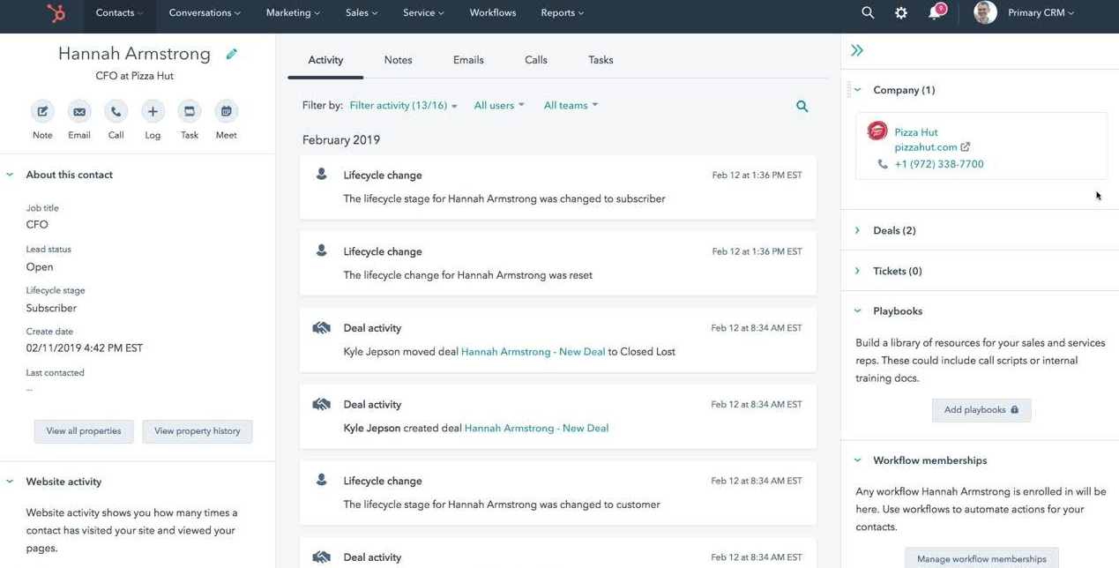
Task: Click the View all properties button
Action: tap(84, 431)
